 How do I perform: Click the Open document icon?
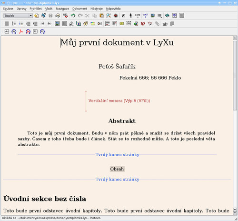(x=43, y=16)
